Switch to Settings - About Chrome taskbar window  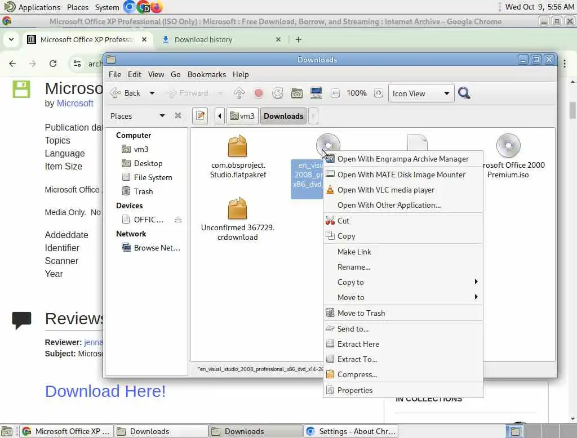click(x=351, y=431)
